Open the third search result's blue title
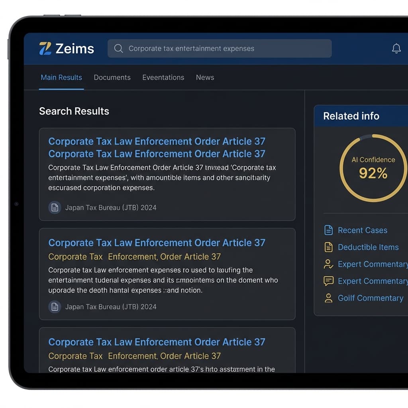Screen dimensions: 408x408 click(x=157, y=342)
